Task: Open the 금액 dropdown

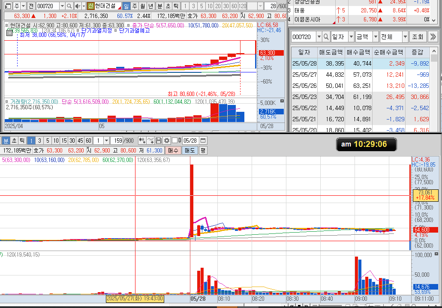Action: (x=376, y=37)
